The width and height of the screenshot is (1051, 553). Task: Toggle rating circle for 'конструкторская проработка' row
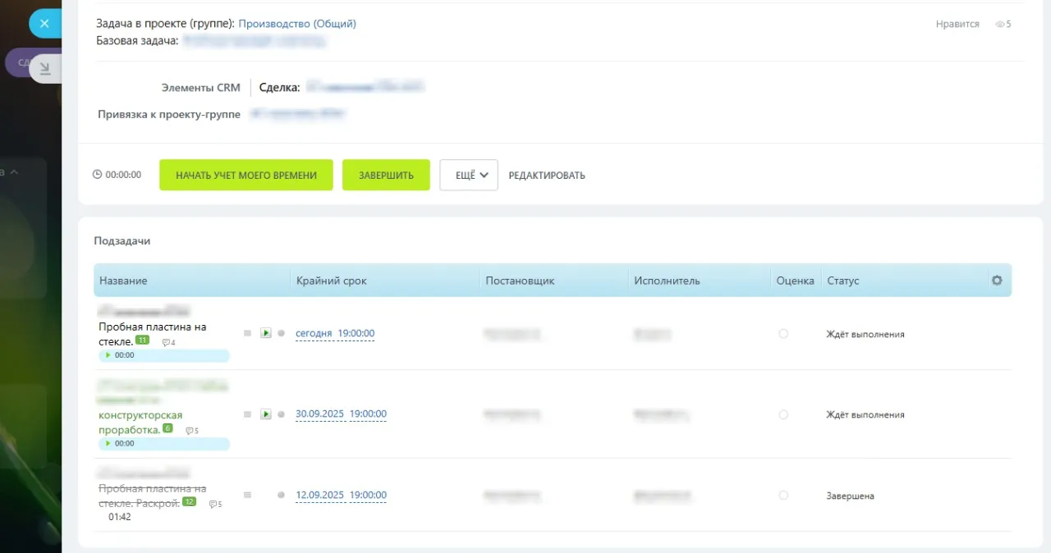click(783, 414)
